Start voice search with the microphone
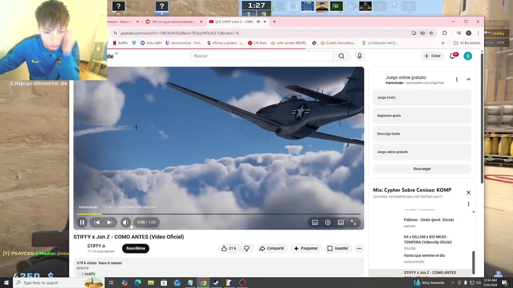The width and height of the screenshot is (513, 288). (x=359, y=56)
